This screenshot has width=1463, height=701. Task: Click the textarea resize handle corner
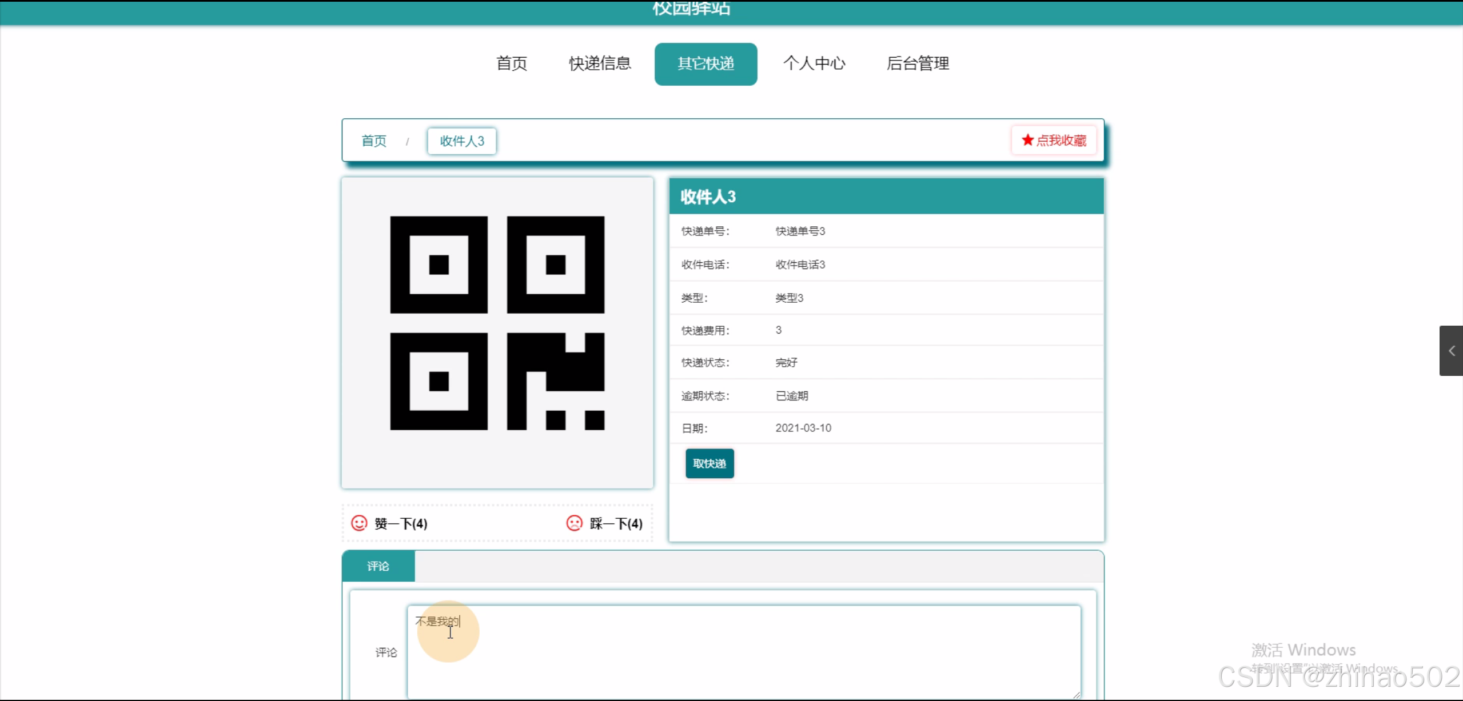click(x=1076, y=694)
